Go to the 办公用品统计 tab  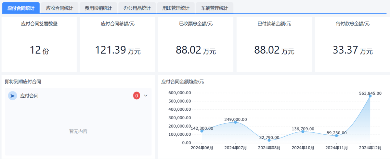137,8
